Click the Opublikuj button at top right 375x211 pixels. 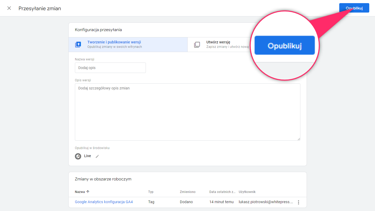point(354,8)
